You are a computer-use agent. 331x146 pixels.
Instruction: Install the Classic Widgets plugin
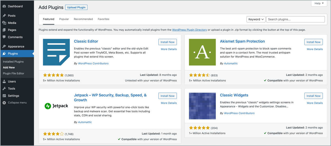(313, 96)
